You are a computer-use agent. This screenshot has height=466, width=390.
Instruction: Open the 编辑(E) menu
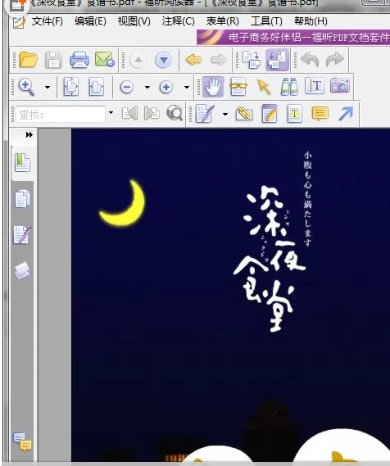click(x=90, y=21)
